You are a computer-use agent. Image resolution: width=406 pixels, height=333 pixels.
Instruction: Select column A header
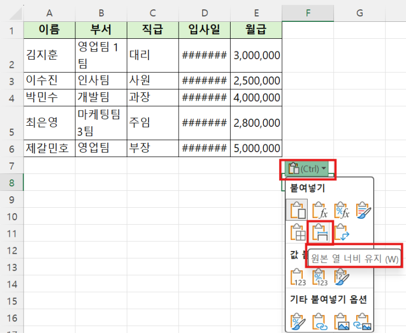49,13
